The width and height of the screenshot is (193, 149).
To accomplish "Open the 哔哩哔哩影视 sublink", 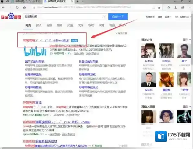I will 33,87.
